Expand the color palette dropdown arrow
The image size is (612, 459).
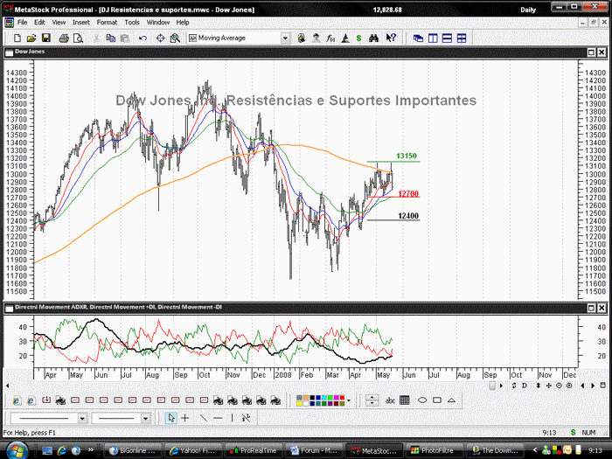[x=349, y=400]
